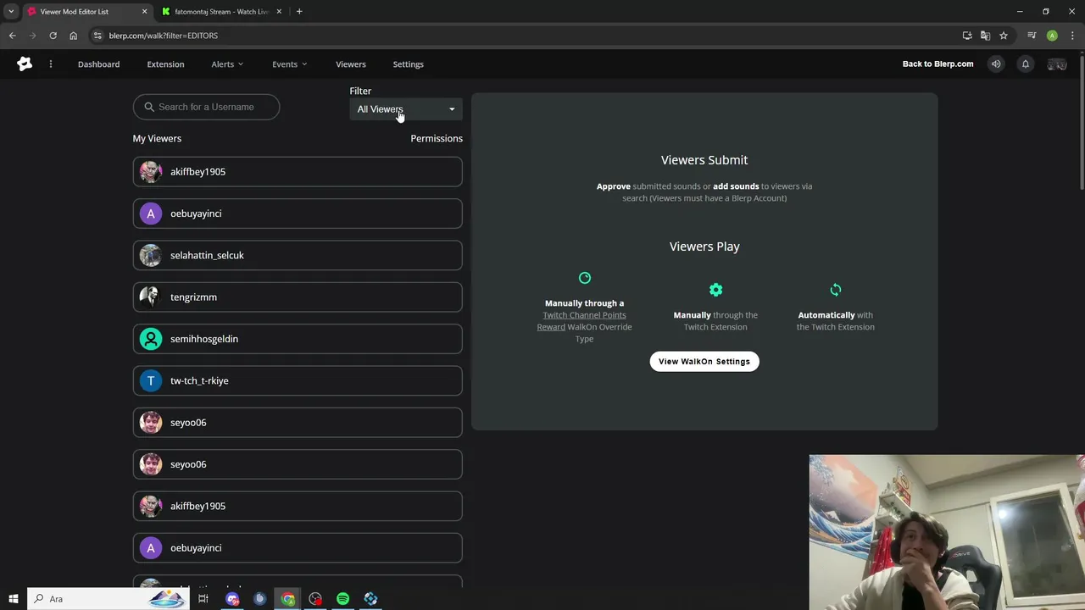Click tengrizmm's avatar picture
The height and width of the screenshot is (610, 1085).
[150, 297]
